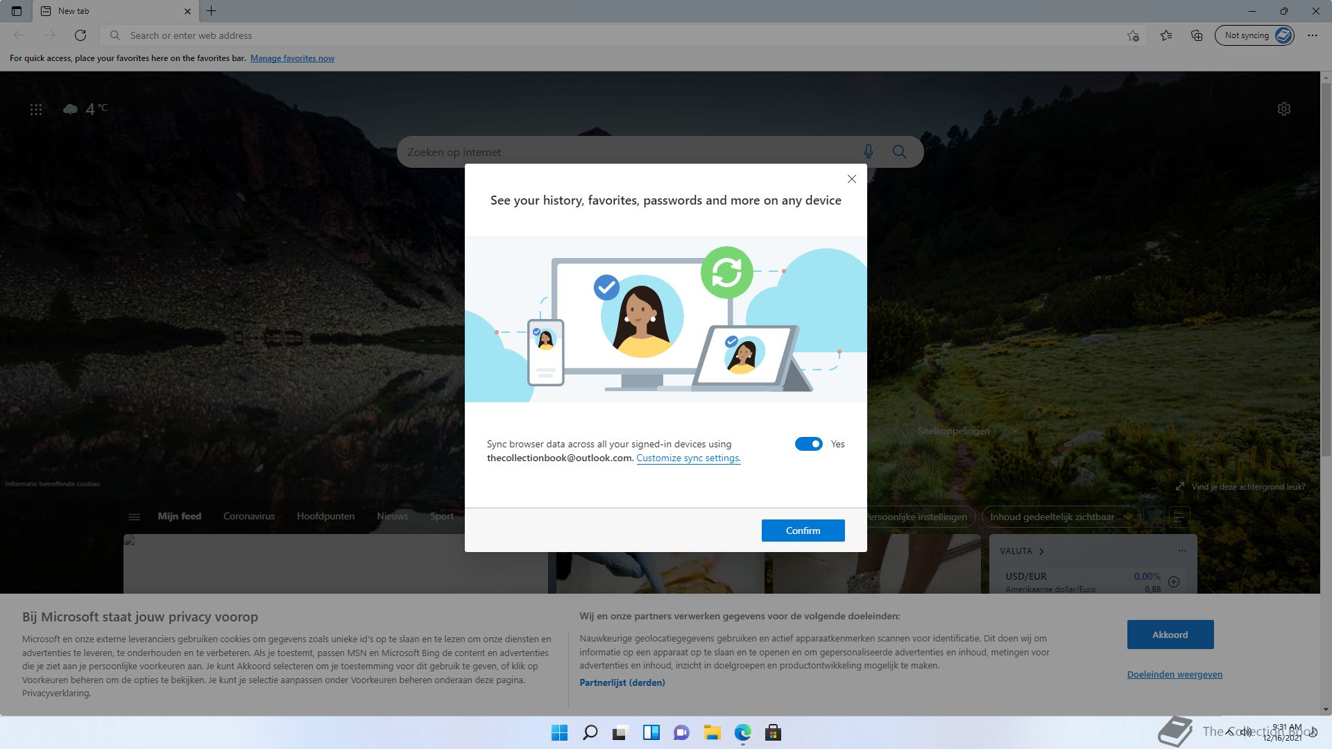
Task: Close the sync dialog with X
Action: pyautogui.click(x=852, y=179)
